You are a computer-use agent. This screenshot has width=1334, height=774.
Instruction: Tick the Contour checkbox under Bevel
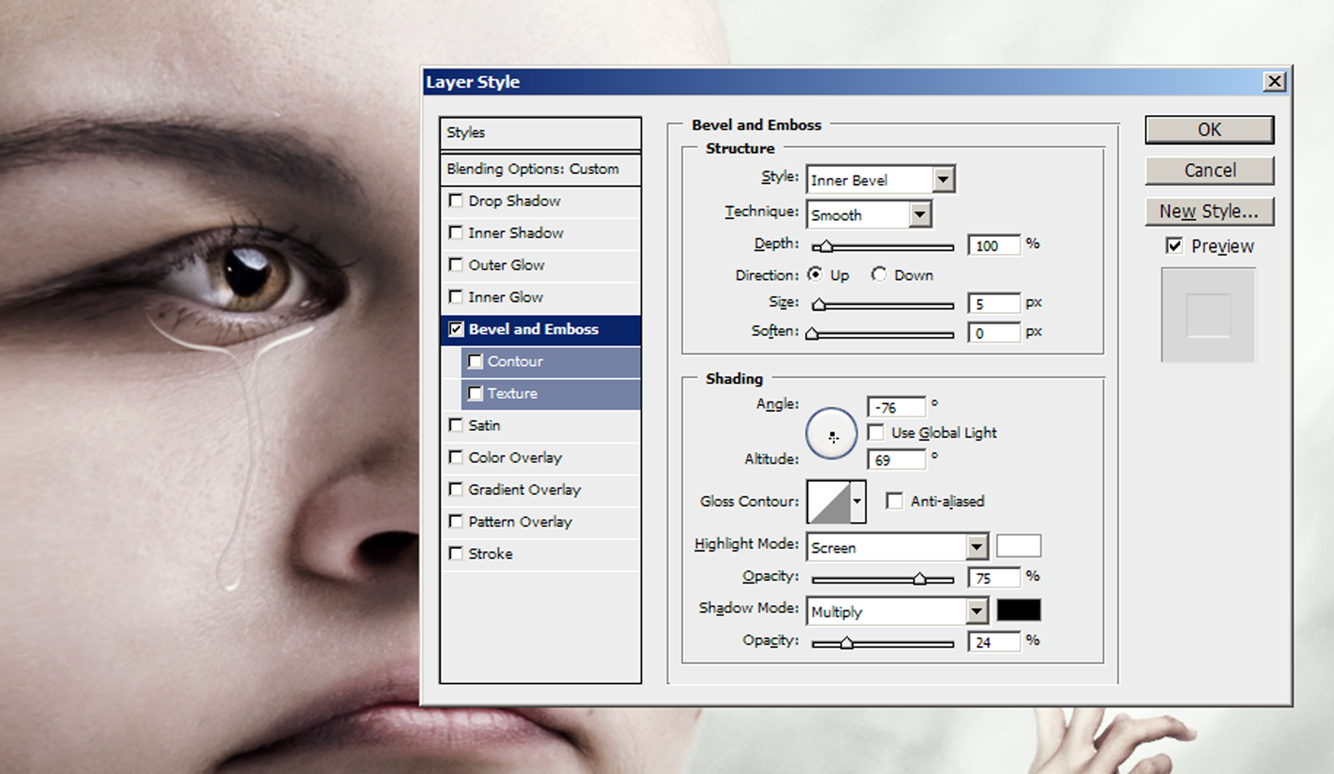[475, 361]
